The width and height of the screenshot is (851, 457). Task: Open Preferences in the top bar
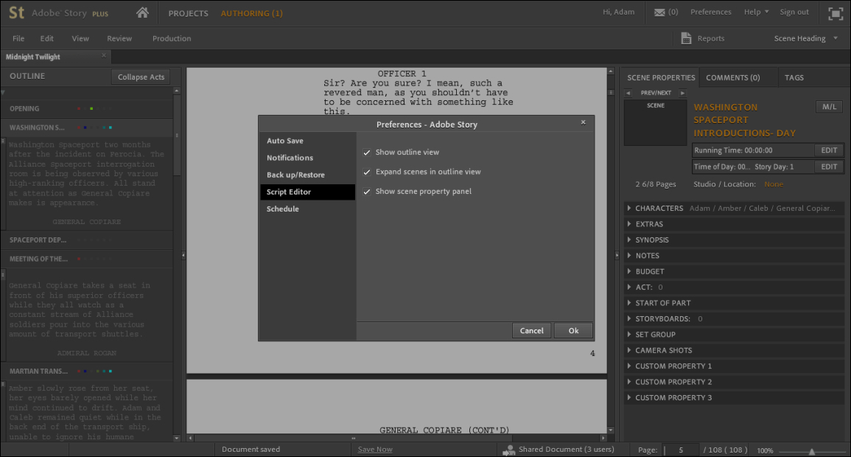710,12
